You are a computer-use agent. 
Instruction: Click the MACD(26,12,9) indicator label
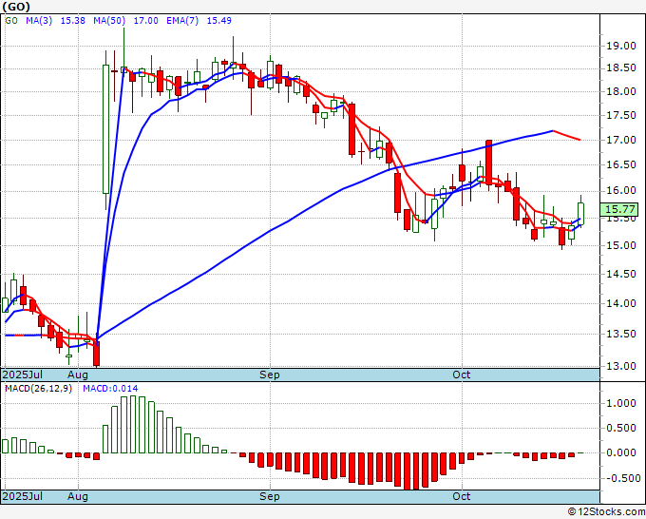[x=38, y=389]
